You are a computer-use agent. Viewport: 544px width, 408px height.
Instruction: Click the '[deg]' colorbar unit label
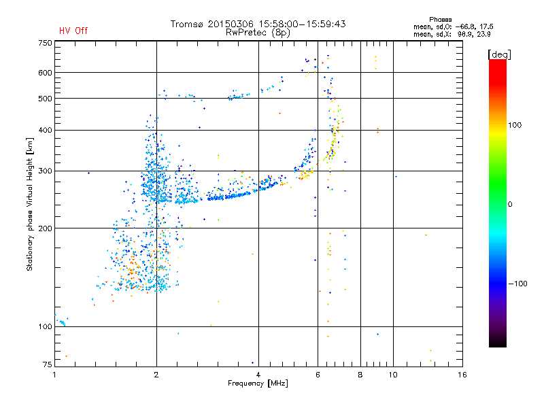click(x=499, y=54)
